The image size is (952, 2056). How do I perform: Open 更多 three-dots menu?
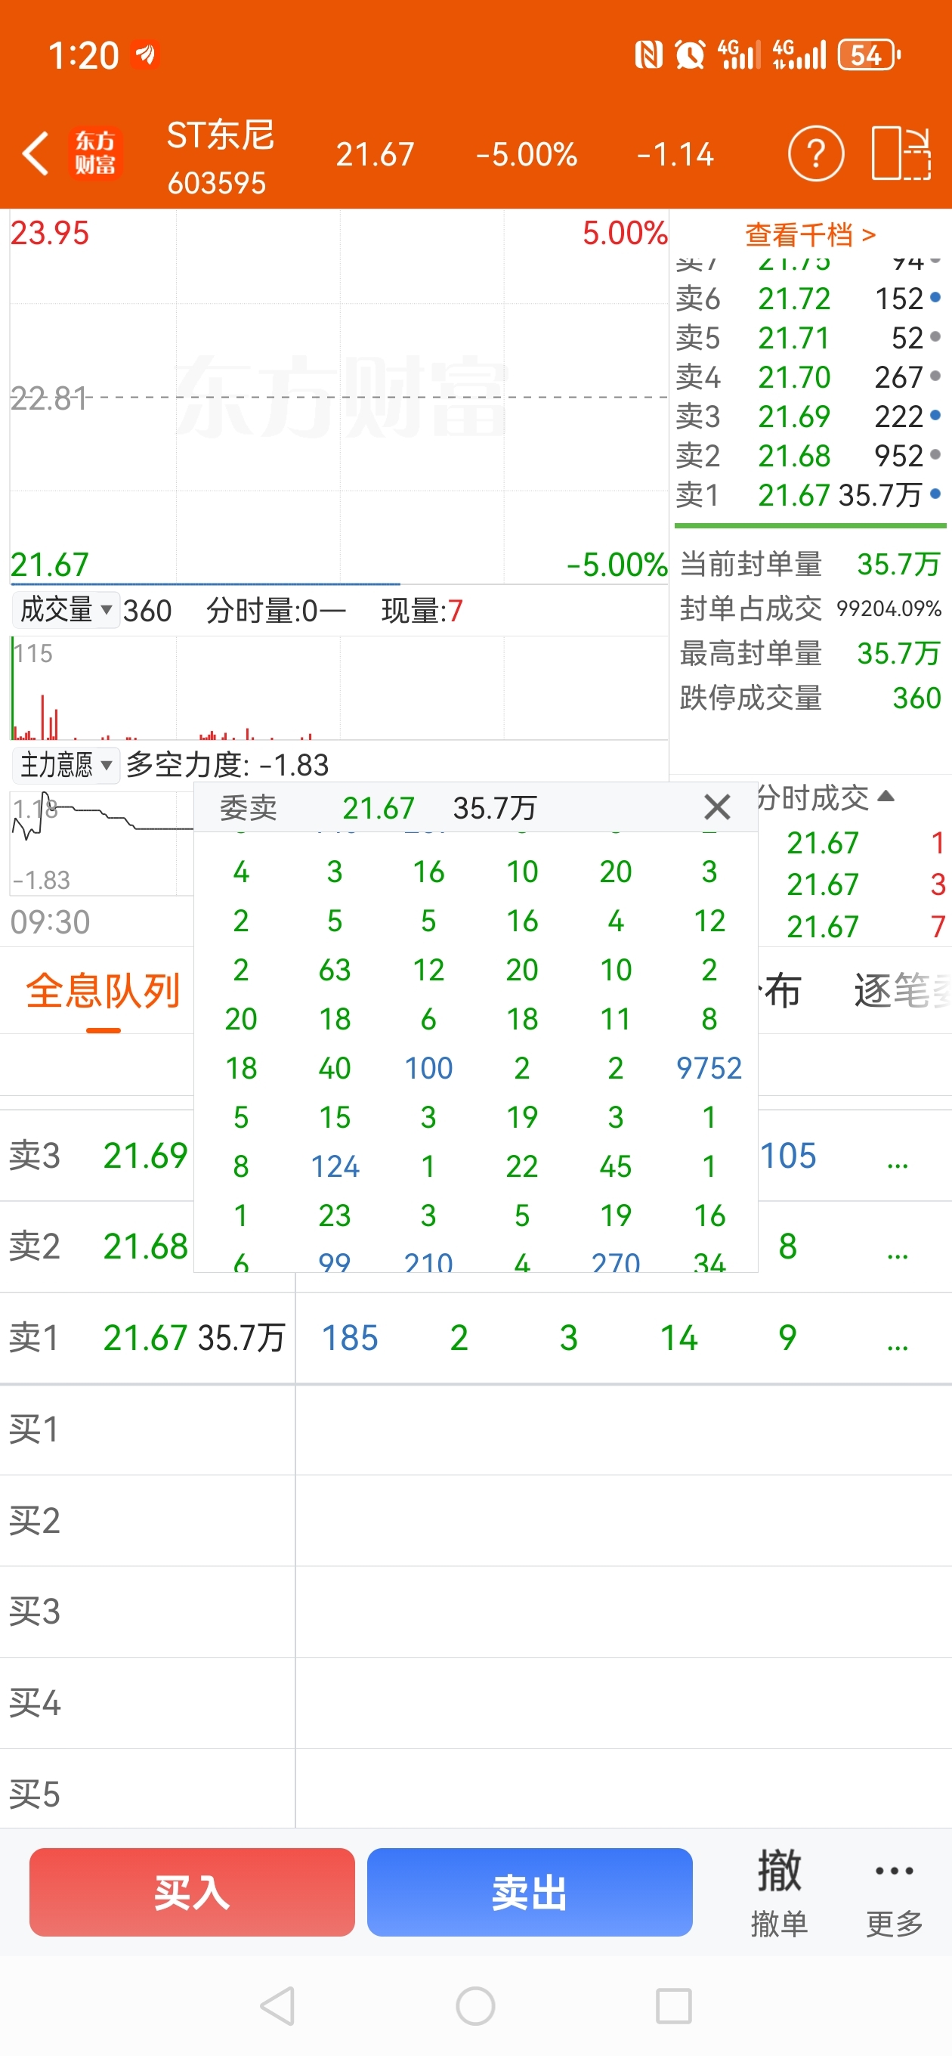(x=895, y=1893)
